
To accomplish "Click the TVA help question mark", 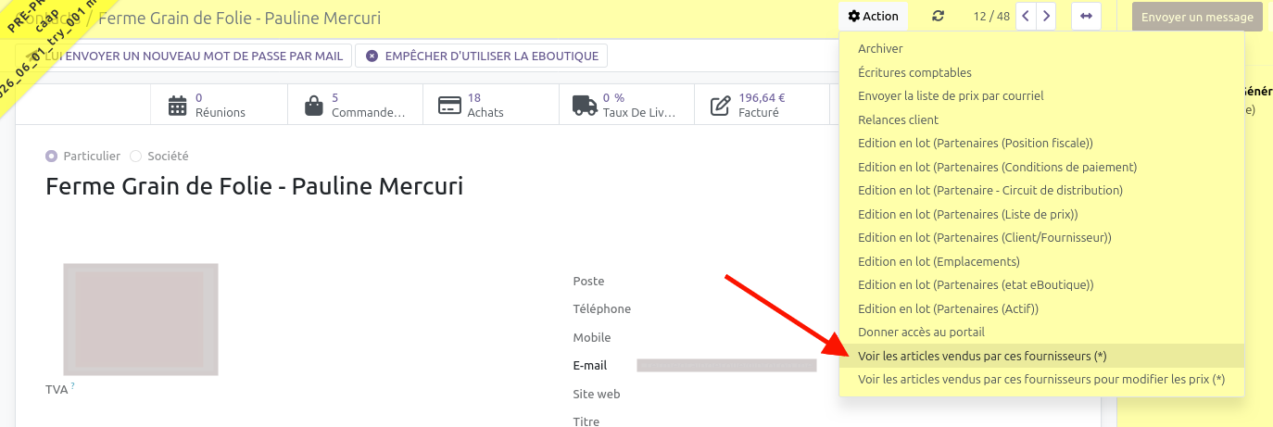I will coord(73,386).
